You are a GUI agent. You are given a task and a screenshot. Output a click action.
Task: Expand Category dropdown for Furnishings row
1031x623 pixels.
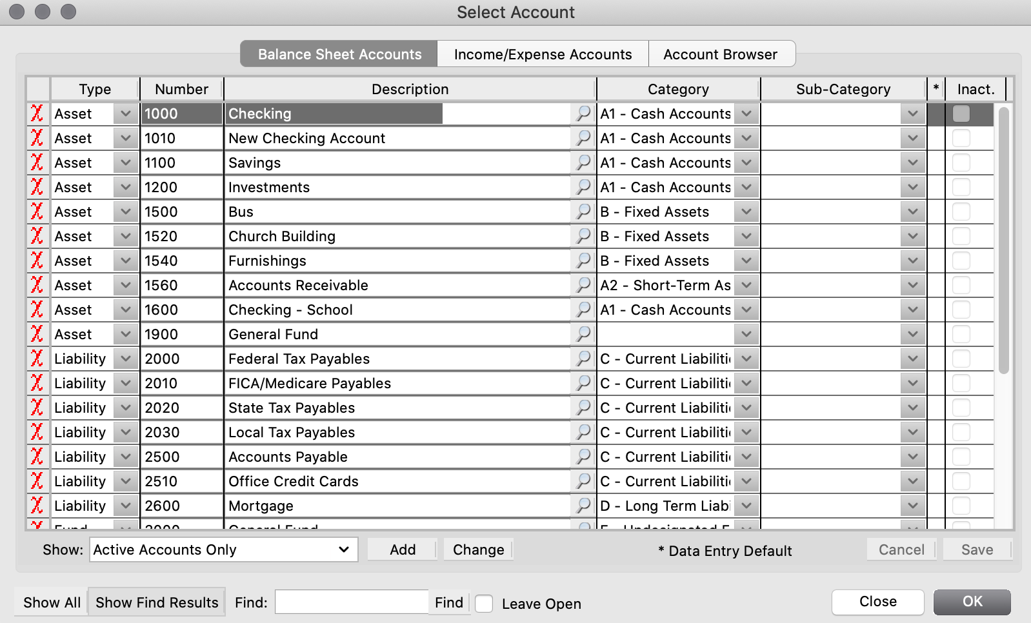coord(746,261)
